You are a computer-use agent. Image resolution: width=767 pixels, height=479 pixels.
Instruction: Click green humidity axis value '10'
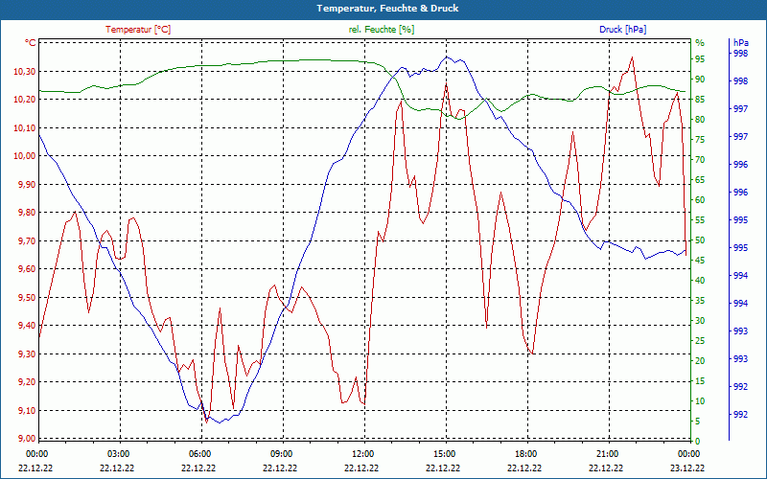[x=700, y=400]
